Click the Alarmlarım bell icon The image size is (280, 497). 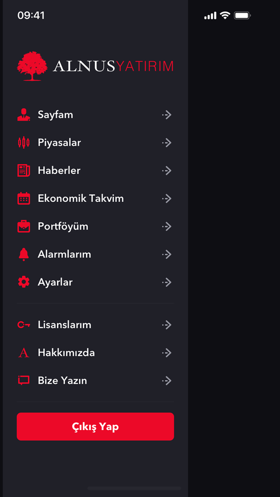pyautogui.click(x=24, y=254)
